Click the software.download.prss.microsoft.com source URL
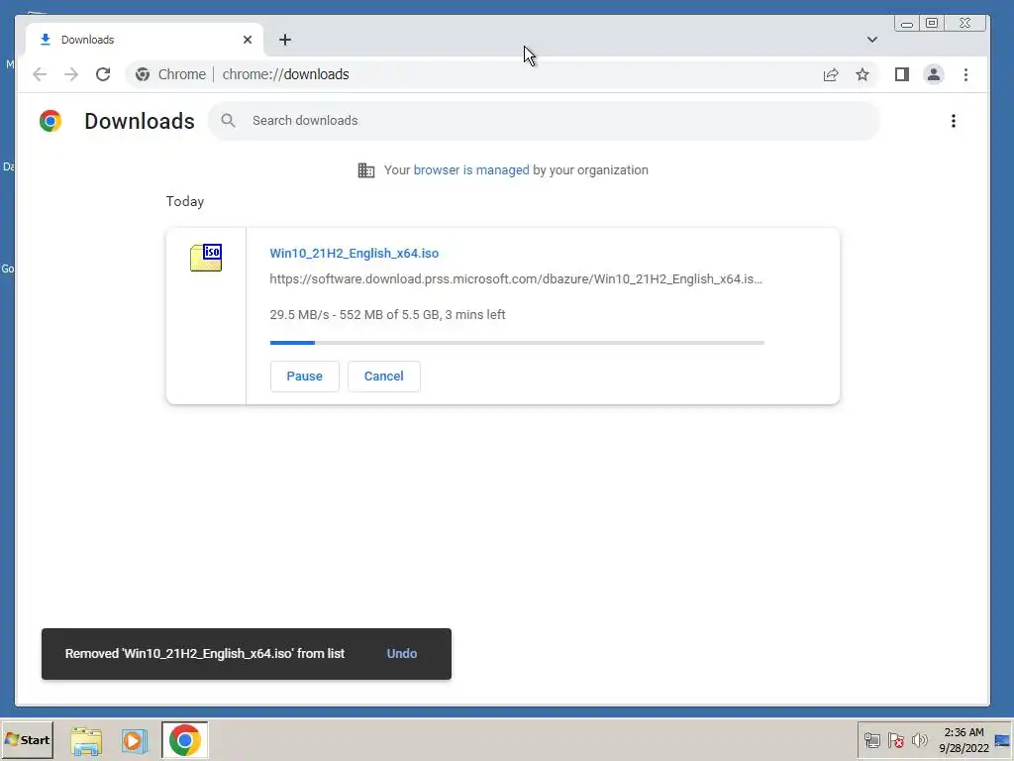The image size is (1014, 761). tap(516, 278)
